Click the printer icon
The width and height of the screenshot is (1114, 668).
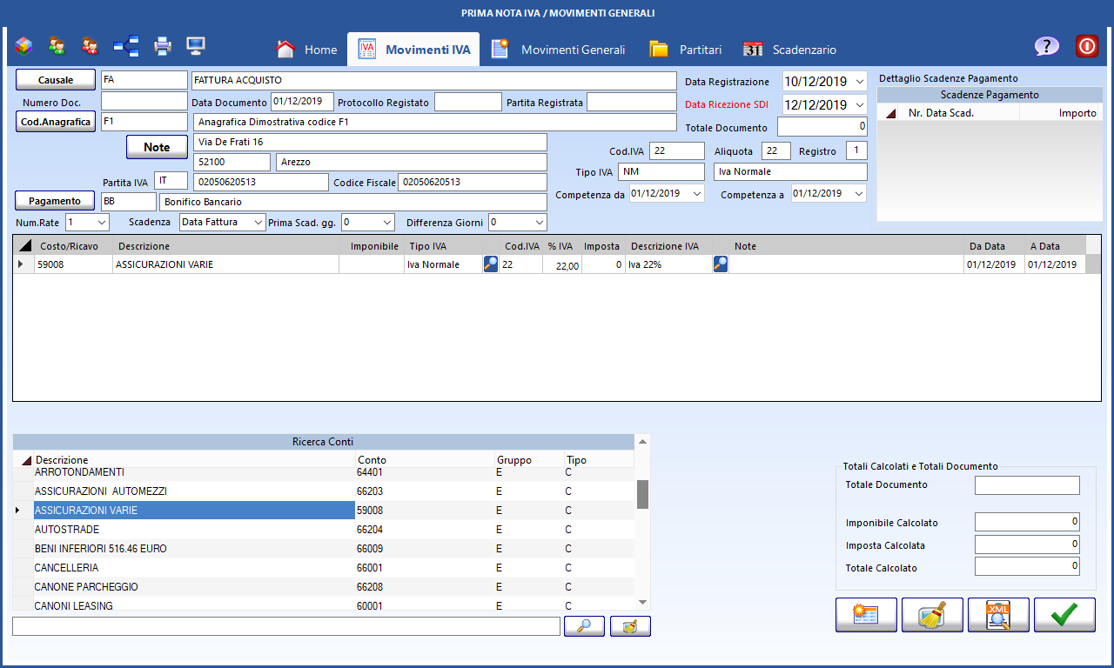[163, 45]
